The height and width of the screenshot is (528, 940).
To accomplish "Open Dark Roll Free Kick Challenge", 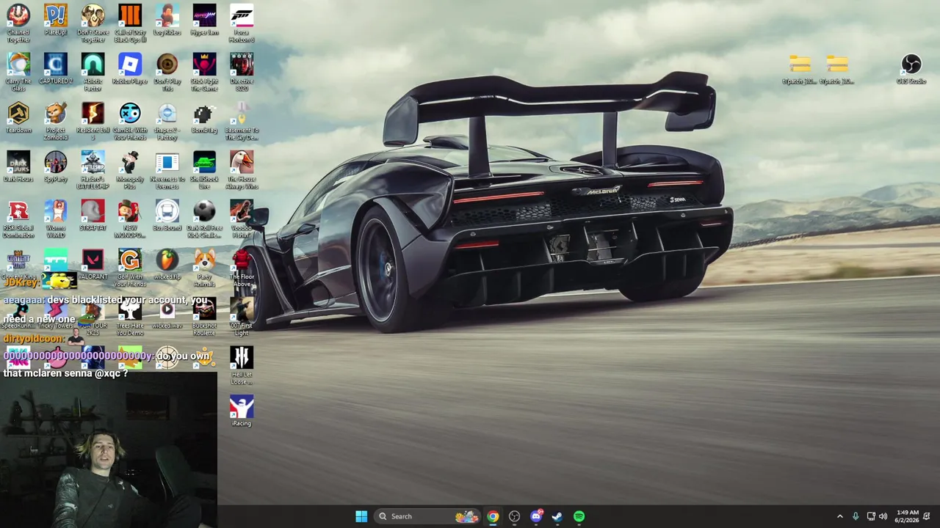I will pos(204,219).
